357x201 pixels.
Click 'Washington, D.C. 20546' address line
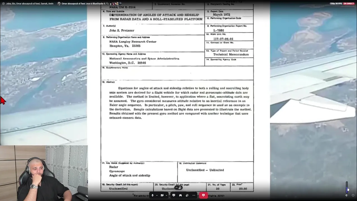[x=127, y=63]
